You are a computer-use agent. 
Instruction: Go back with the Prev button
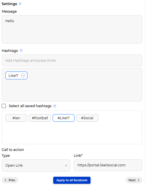click(x=10, y=180)
